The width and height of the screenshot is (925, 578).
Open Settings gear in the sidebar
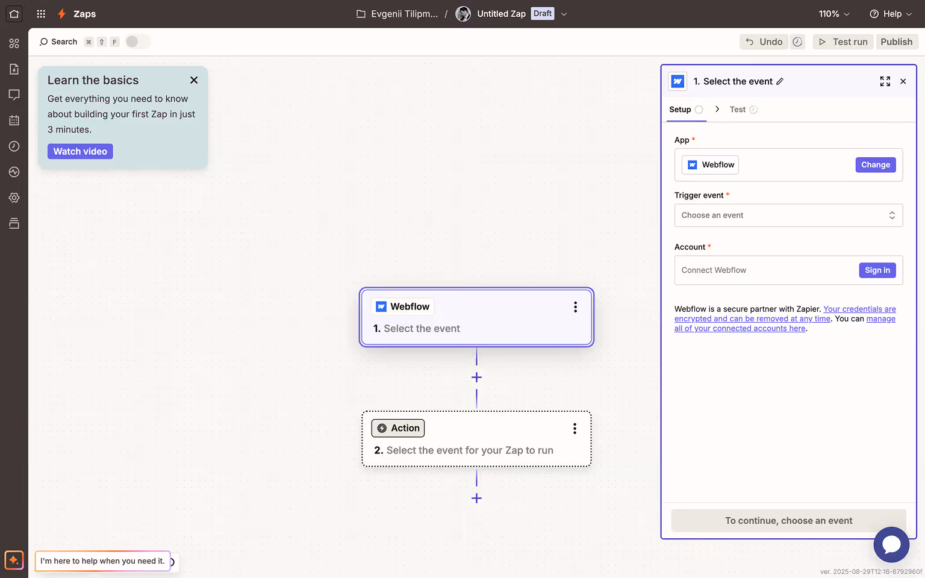tap(14, 197)
